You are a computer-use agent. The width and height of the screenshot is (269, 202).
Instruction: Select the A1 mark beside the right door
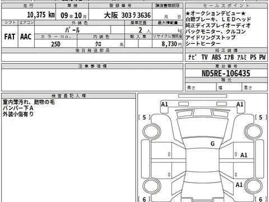click(x=244, y=155)
